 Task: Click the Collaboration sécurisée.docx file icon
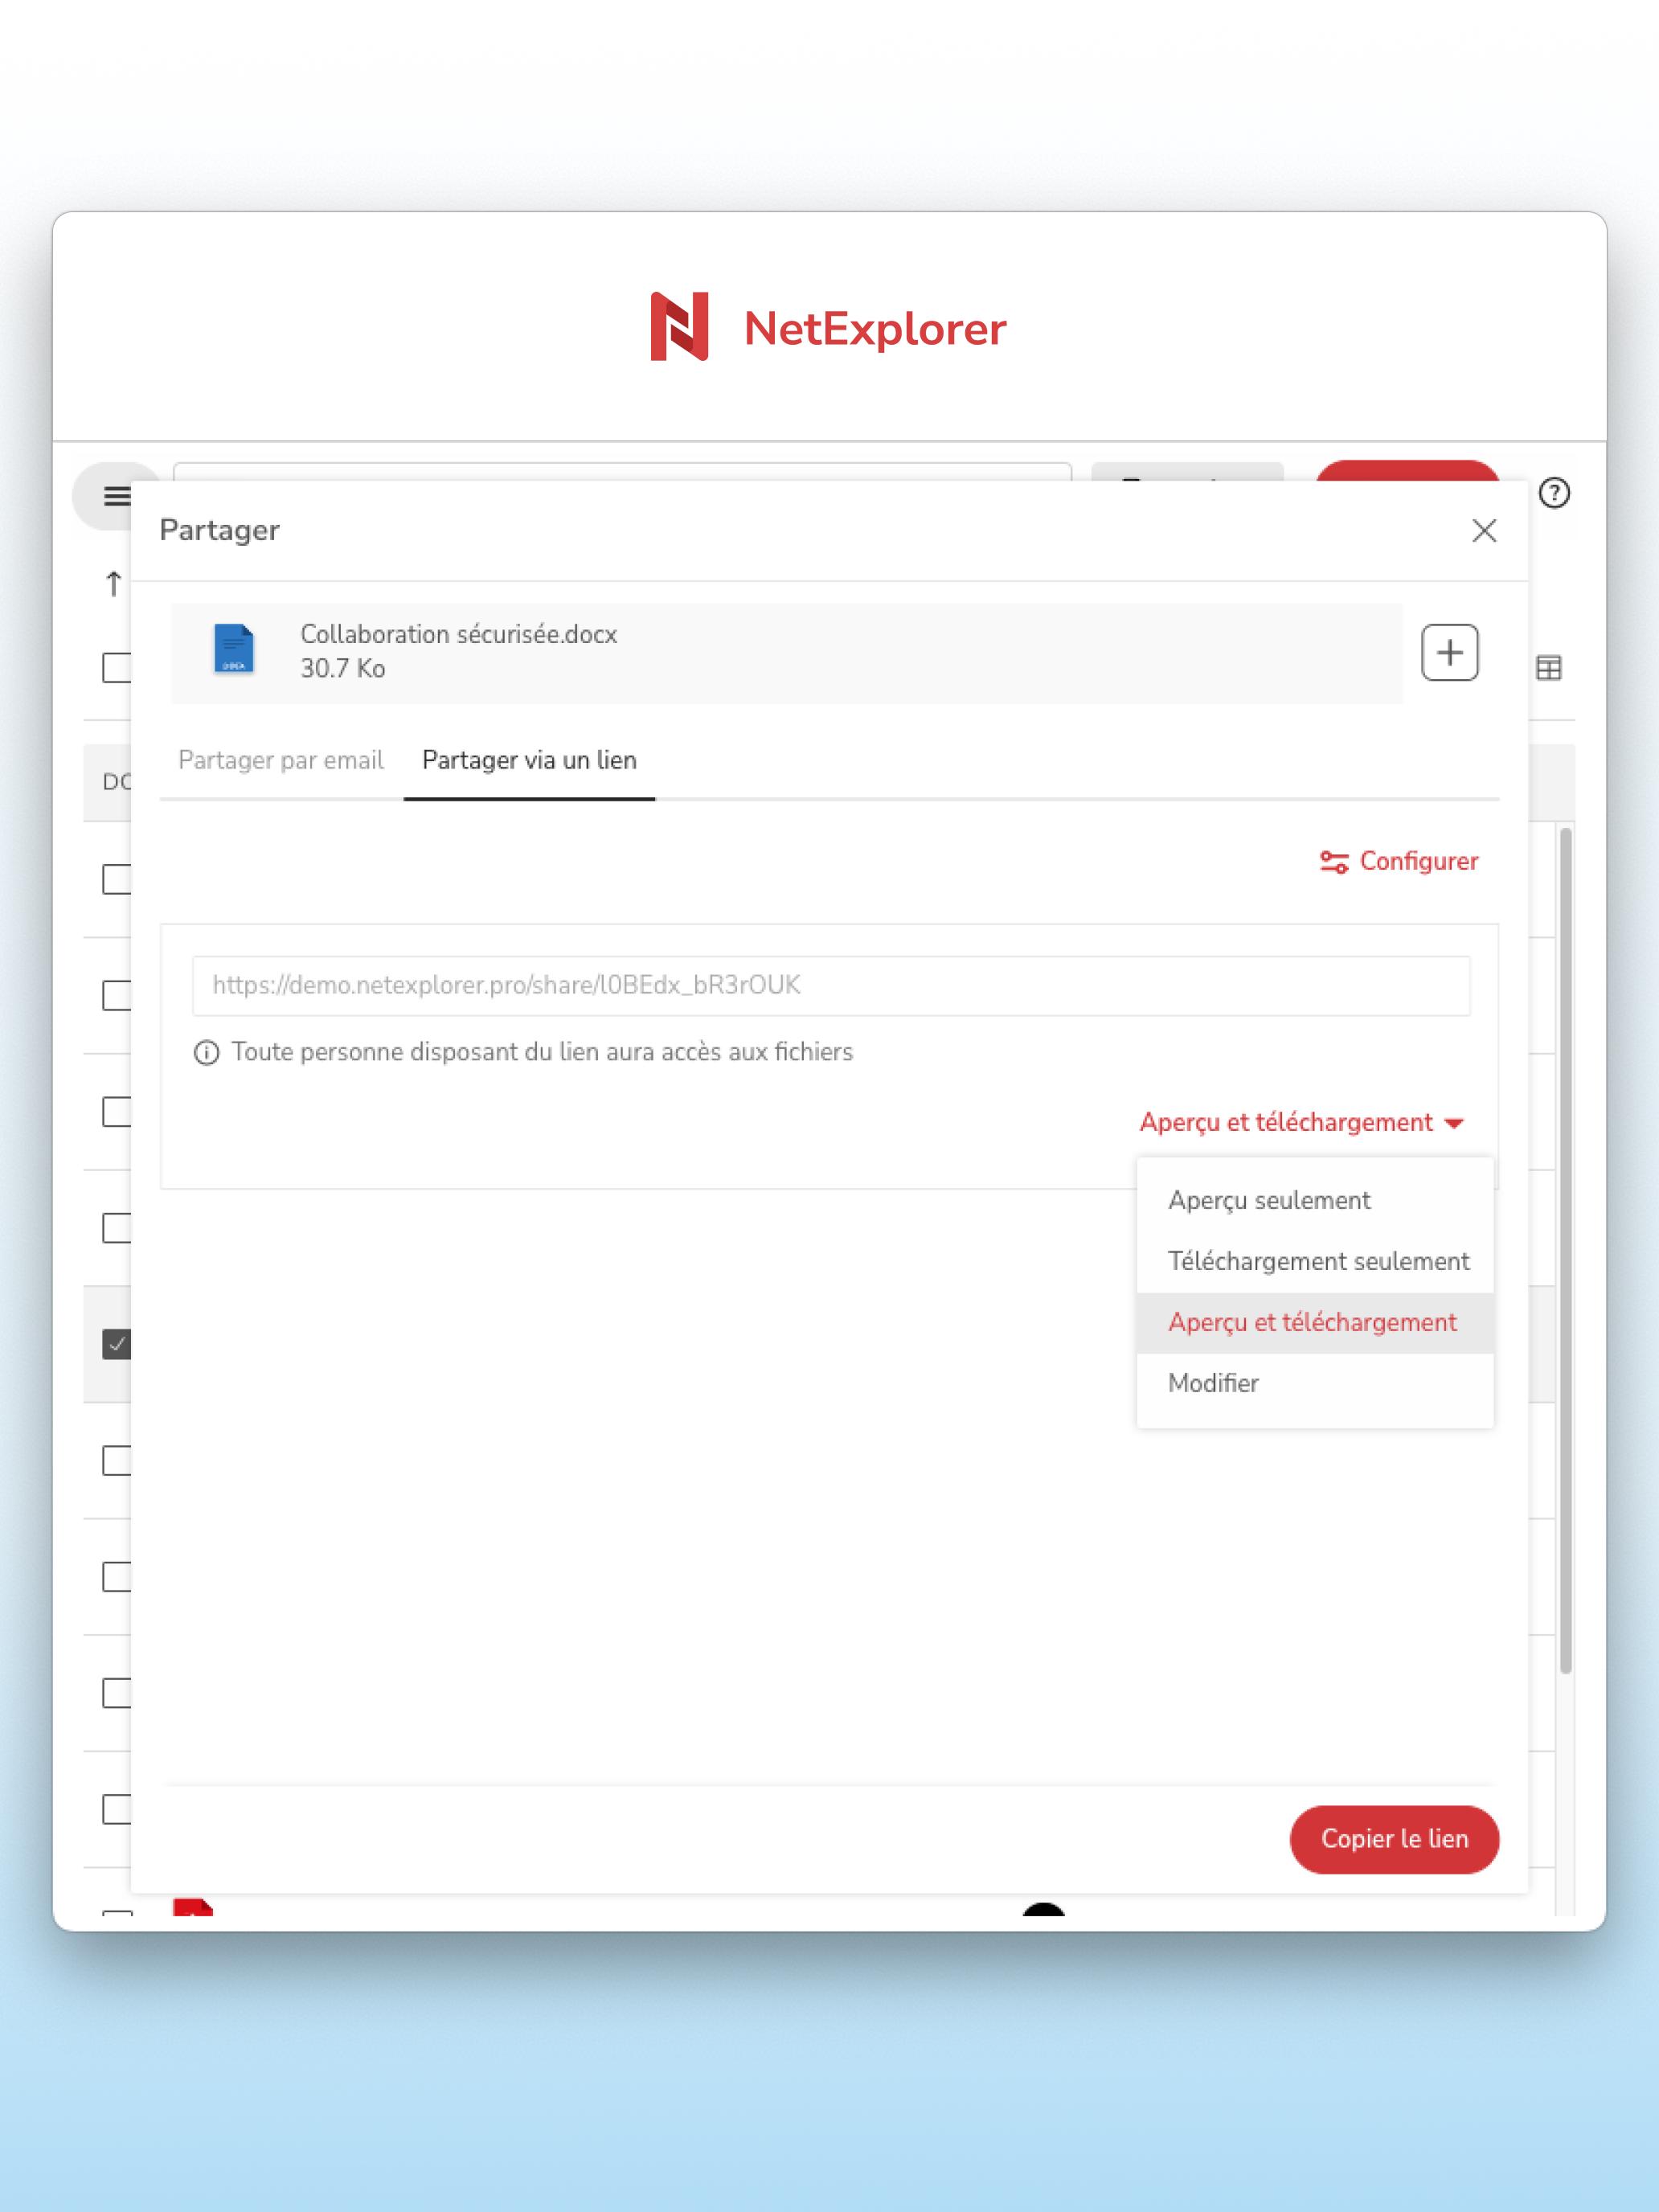pyautogui.click(x=233, y=649)
